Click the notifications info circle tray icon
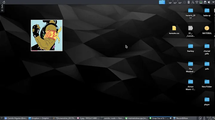 point(185,2)
